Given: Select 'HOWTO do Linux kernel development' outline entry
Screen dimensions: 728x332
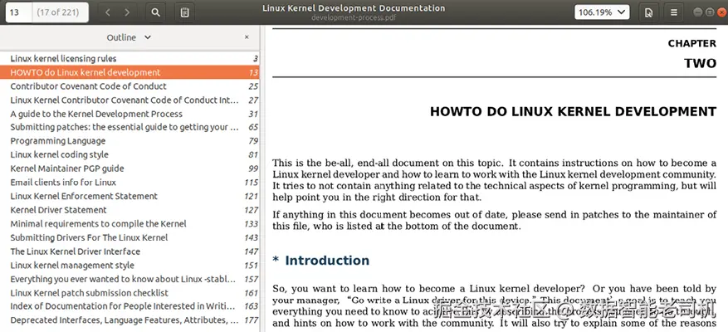Looking at the screenshot, I should tap(129, 72).
